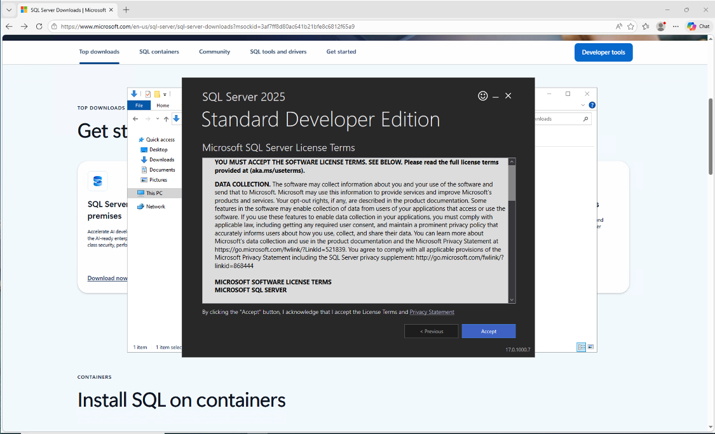
Task: Click the Download now link on webpage
Action: click(x=107, y=278)
